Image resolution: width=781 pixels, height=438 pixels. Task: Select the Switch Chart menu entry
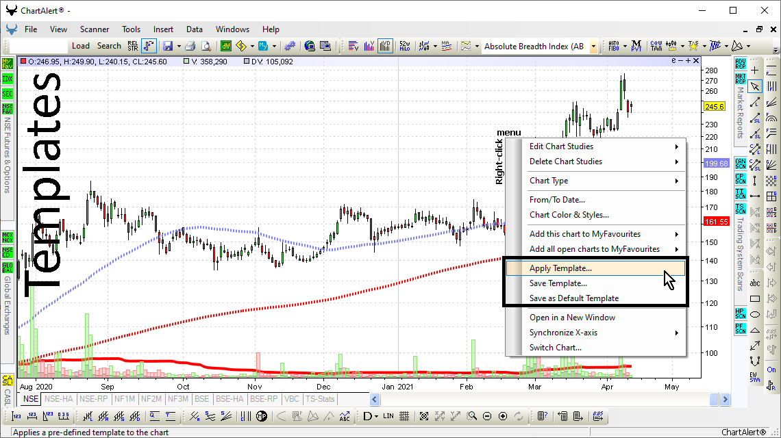596,348
